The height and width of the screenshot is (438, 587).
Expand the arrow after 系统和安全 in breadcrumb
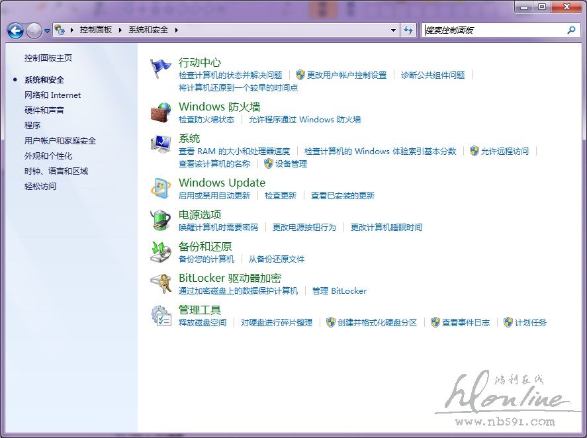[x=176, y=30]
